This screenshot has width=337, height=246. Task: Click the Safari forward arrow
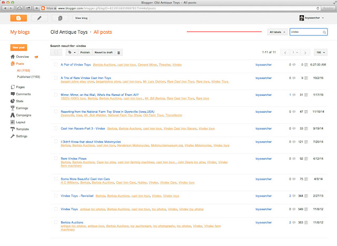click(x=11, y=8)
